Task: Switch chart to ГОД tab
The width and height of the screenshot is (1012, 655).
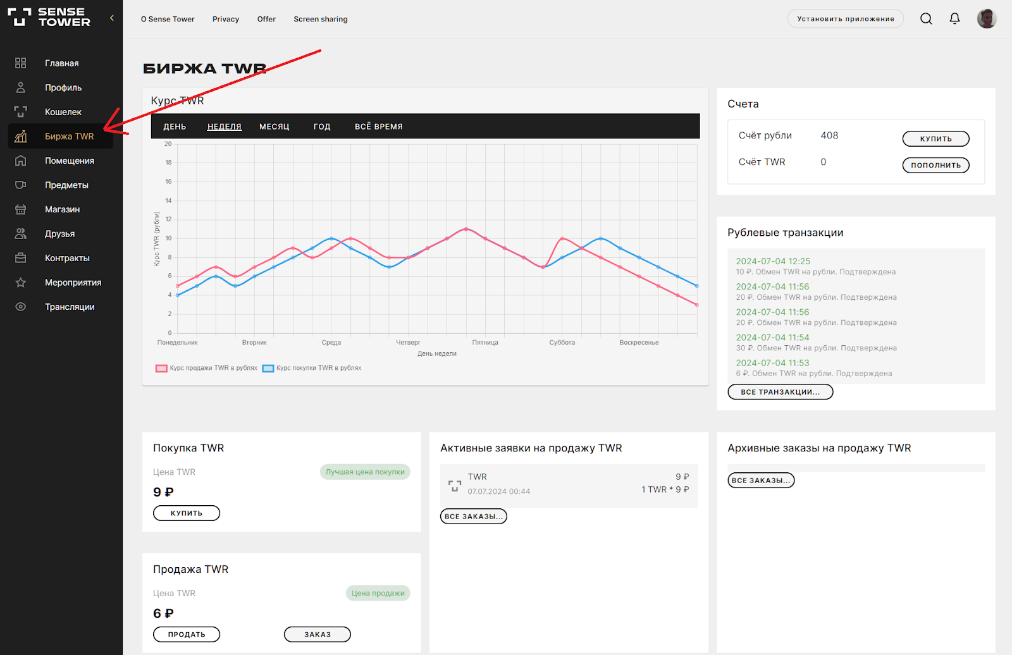Action: click(322, 126)
